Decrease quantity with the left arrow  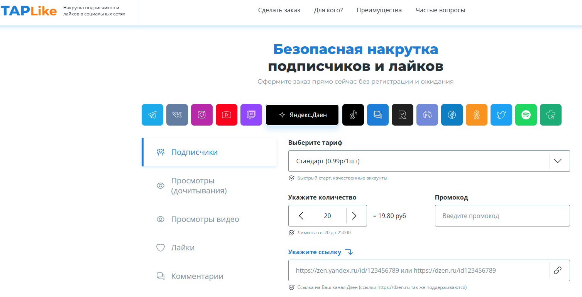[301, 216]
